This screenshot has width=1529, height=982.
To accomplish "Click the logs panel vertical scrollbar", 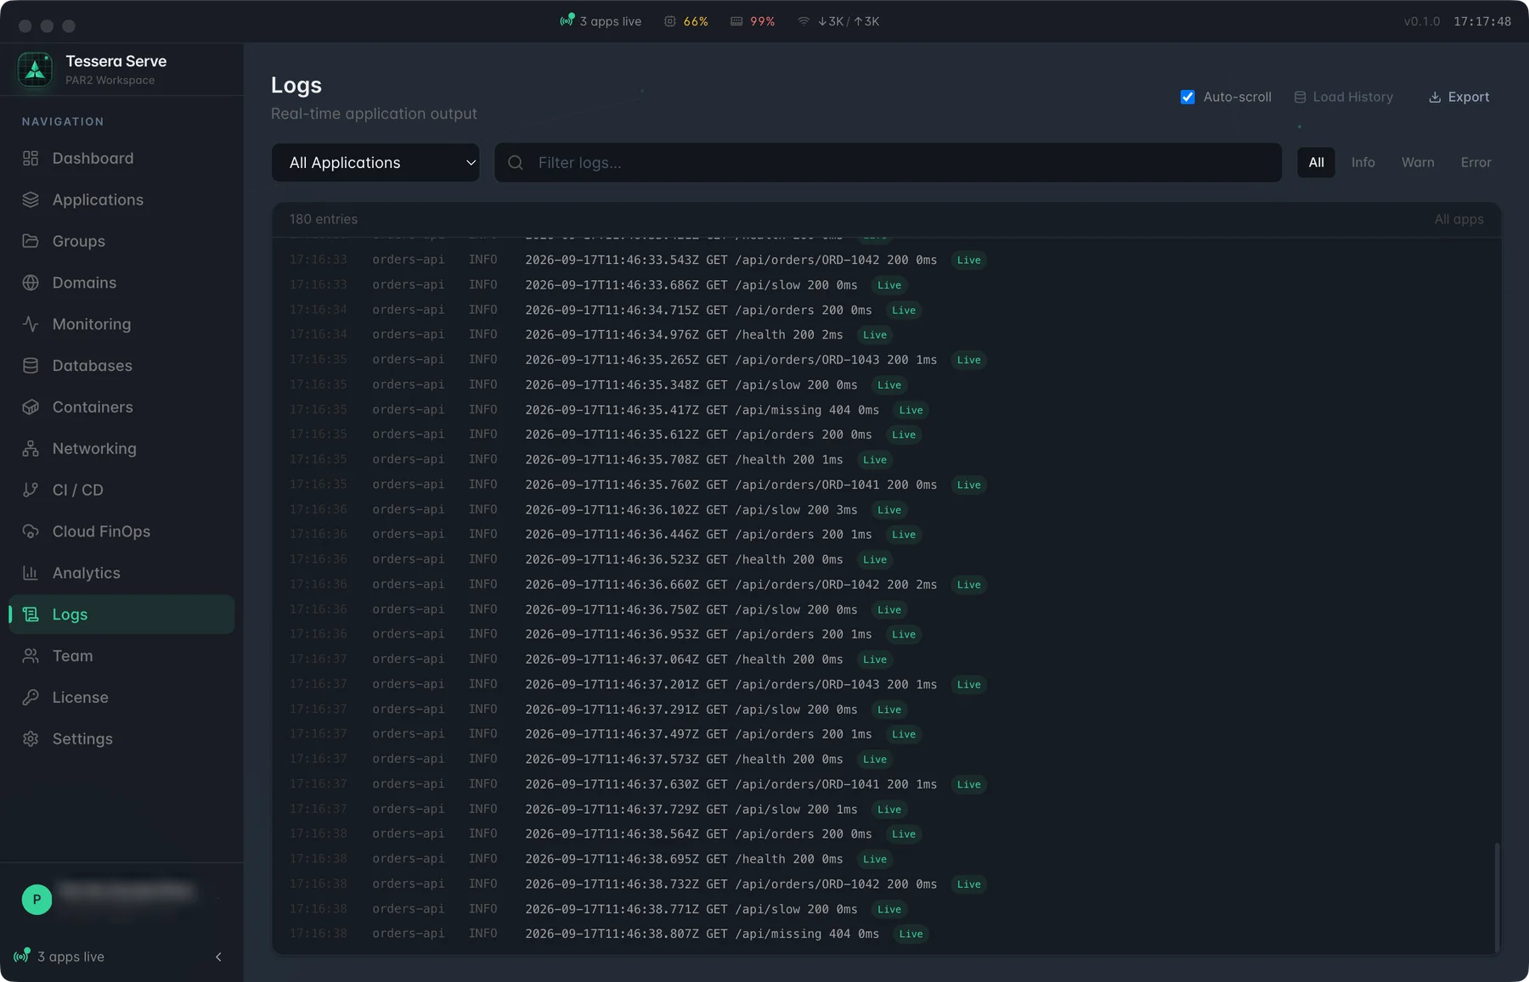I will click(1497, 897).
